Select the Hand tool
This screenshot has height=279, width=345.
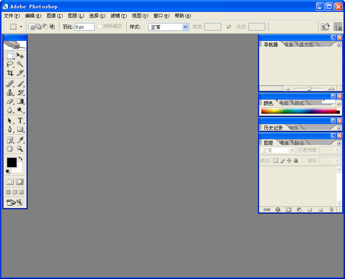[x=10, y=149]
